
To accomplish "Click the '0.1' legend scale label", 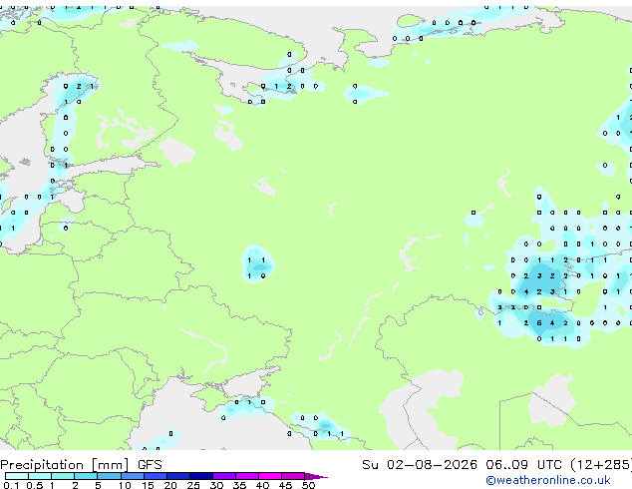I will pos(11,485).
